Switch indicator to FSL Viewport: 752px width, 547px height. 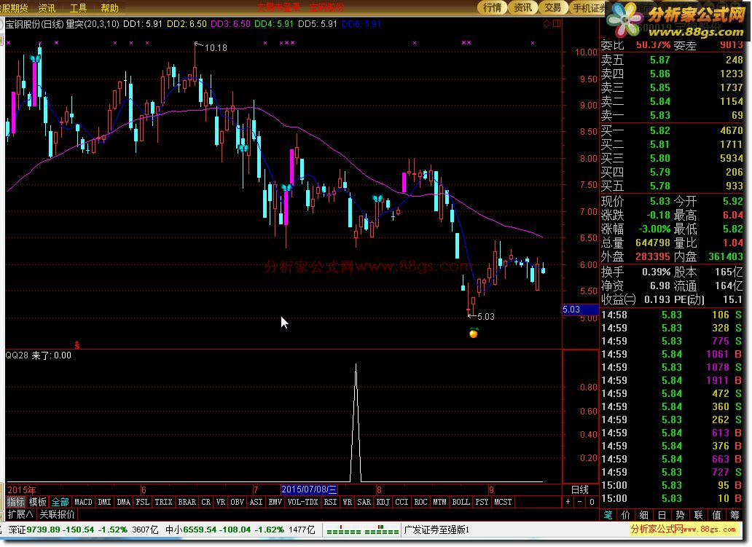[x=142, y=502]
